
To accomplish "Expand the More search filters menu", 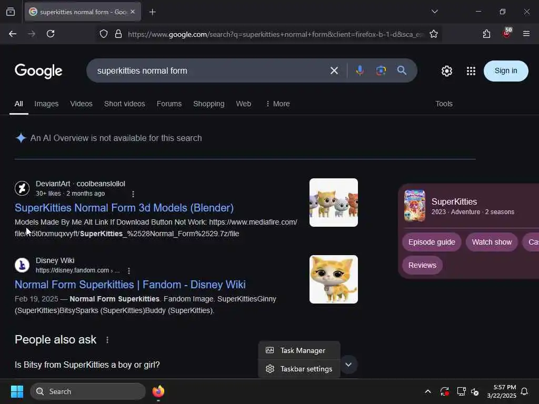I will 278,104.
